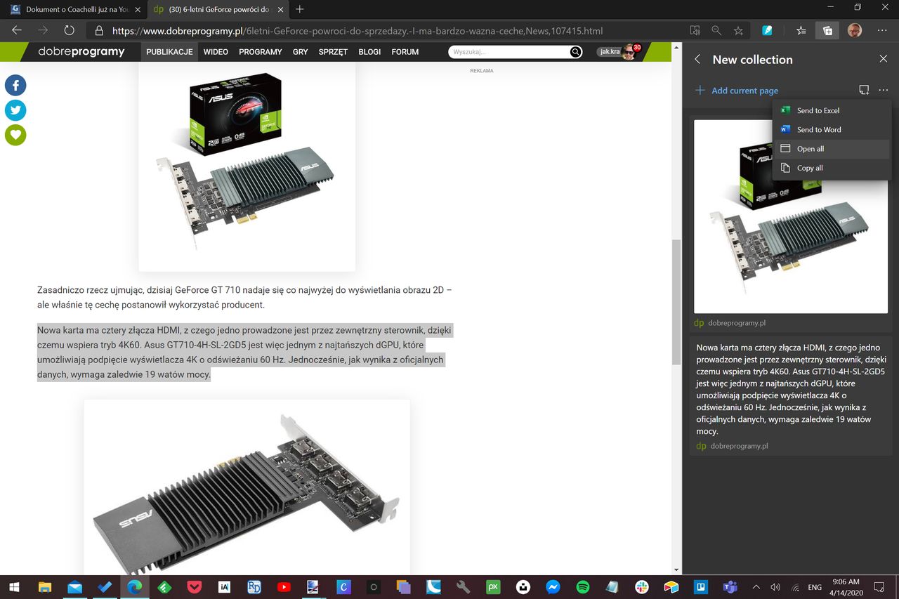The height and width of the screenshot is (599, 899).
Task: Click Add current page
Action: coord(737,91)
